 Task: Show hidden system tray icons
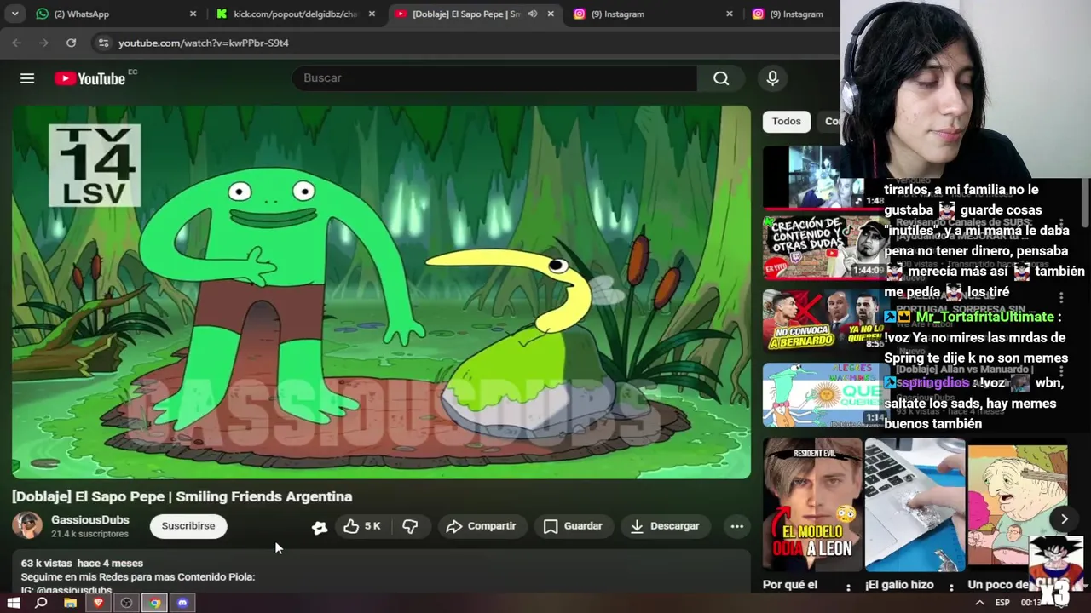(x=979, y=603)
